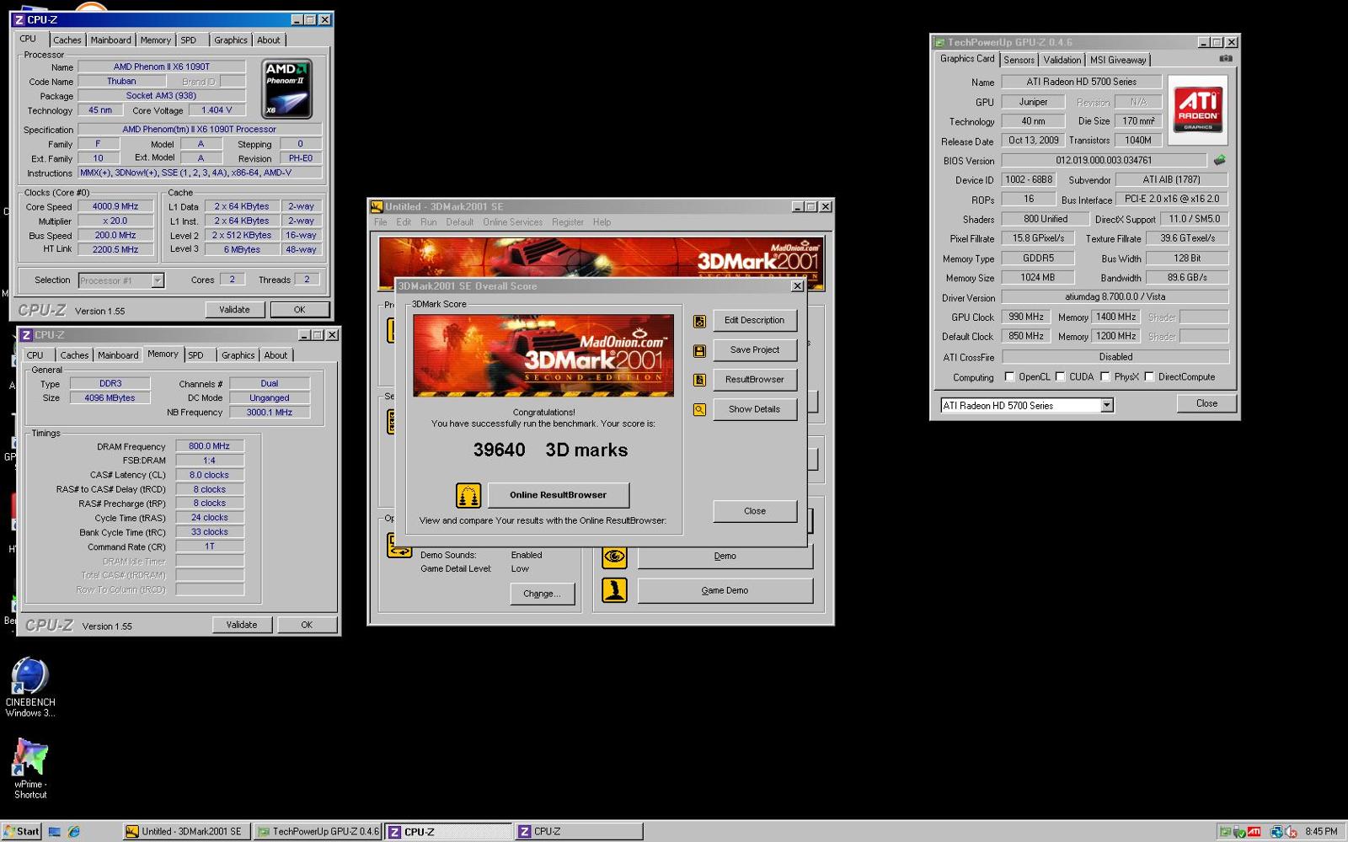Click the Change... options button
The height and width of the screenshot is (842, 1348).
point(542,594)
